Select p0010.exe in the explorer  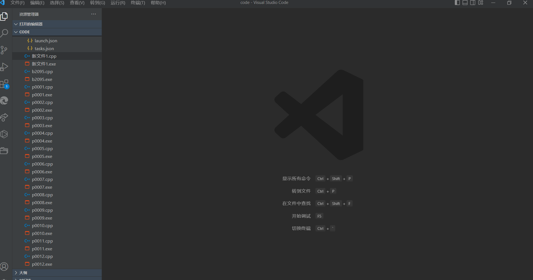(57, 233)
